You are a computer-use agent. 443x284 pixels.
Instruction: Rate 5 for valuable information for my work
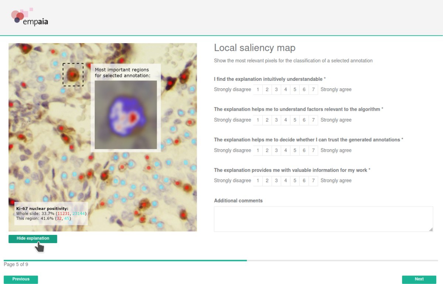tap(295, 181)
